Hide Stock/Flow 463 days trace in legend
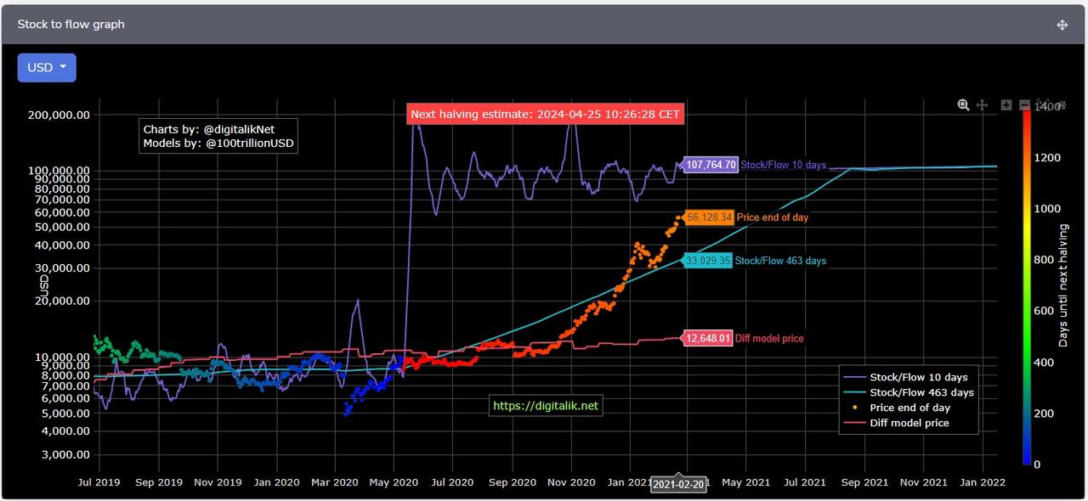 (921, 392)
